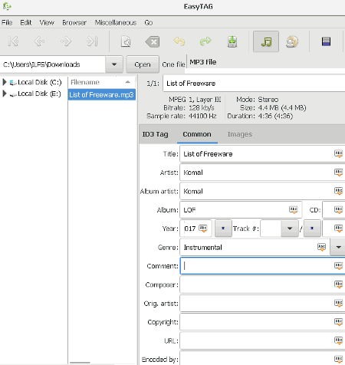This screenshot has height=365, width=345.
Task: Click the remove tags icon in toolbar
Action: click(x=153, y=41)
